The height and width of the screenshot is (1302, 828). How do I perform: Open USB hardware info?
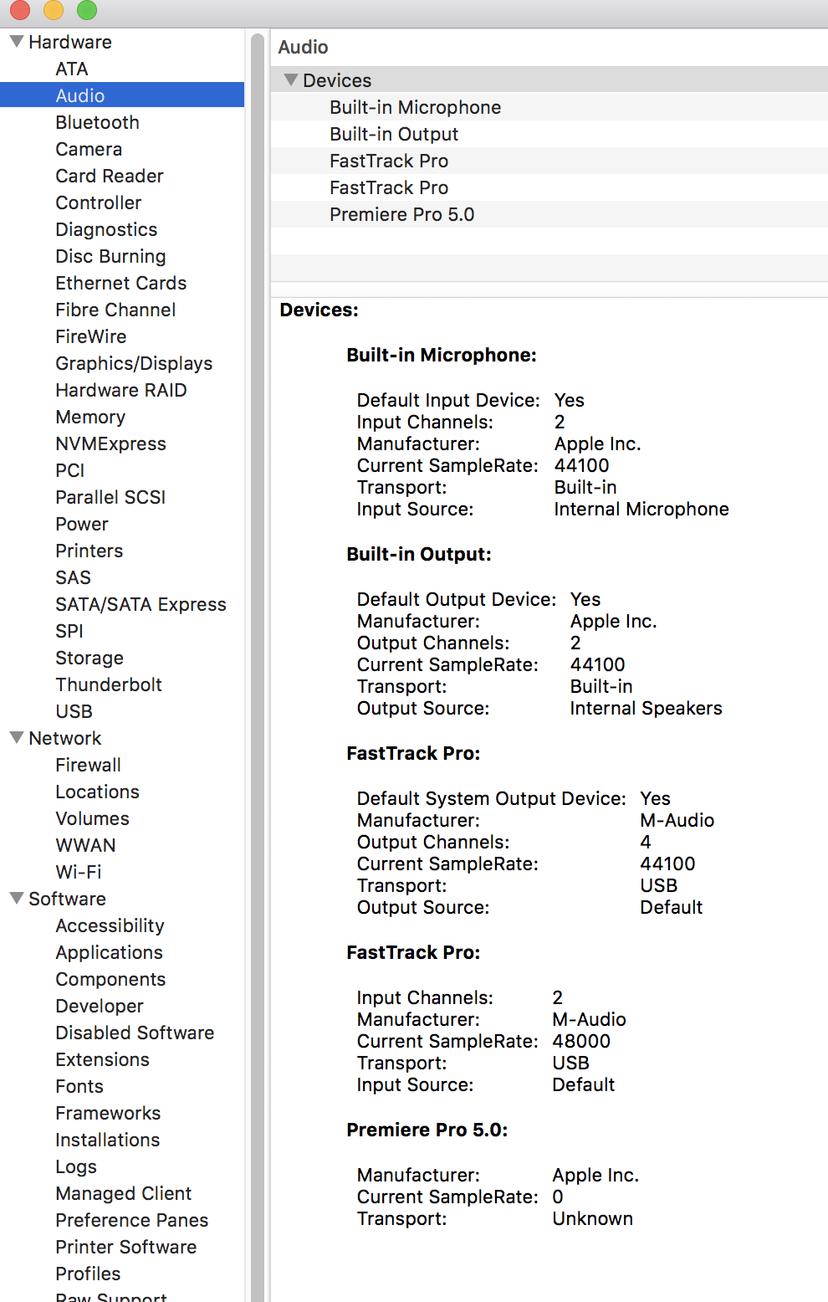point(74,711)
